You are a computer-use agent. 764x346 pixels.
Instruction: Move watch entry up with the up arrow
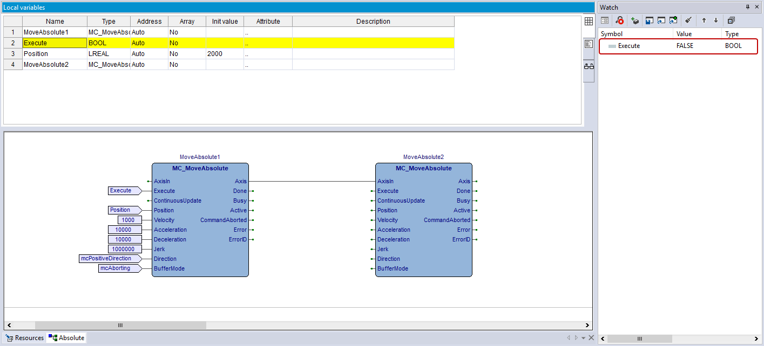pos(704,20)
